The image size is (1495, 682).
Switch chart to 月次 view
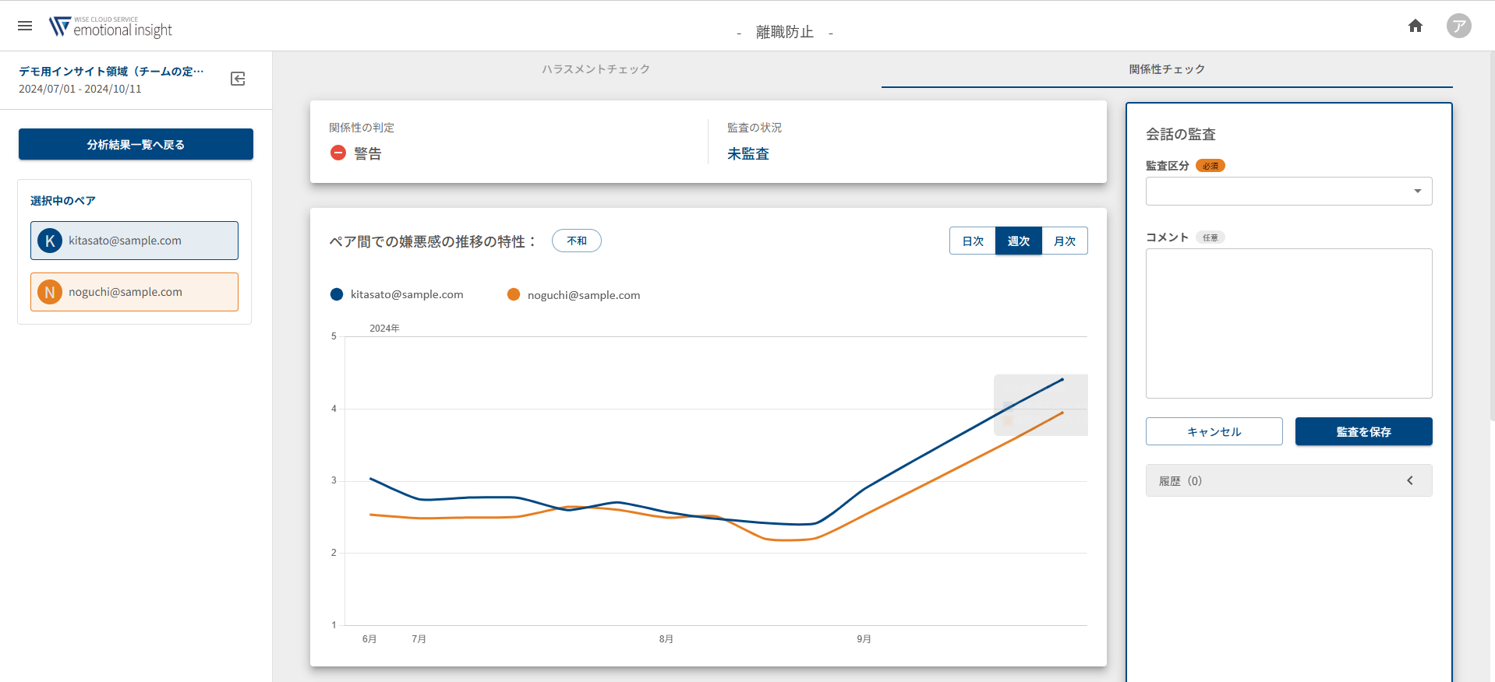[x=1064, y=241]
